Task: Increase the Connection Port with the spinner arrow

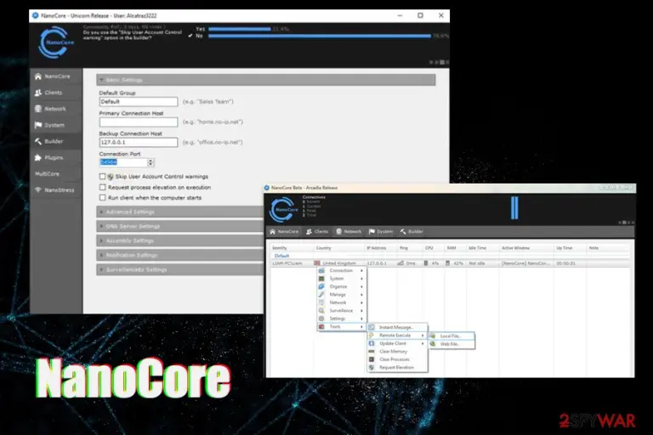Action: 150,161
